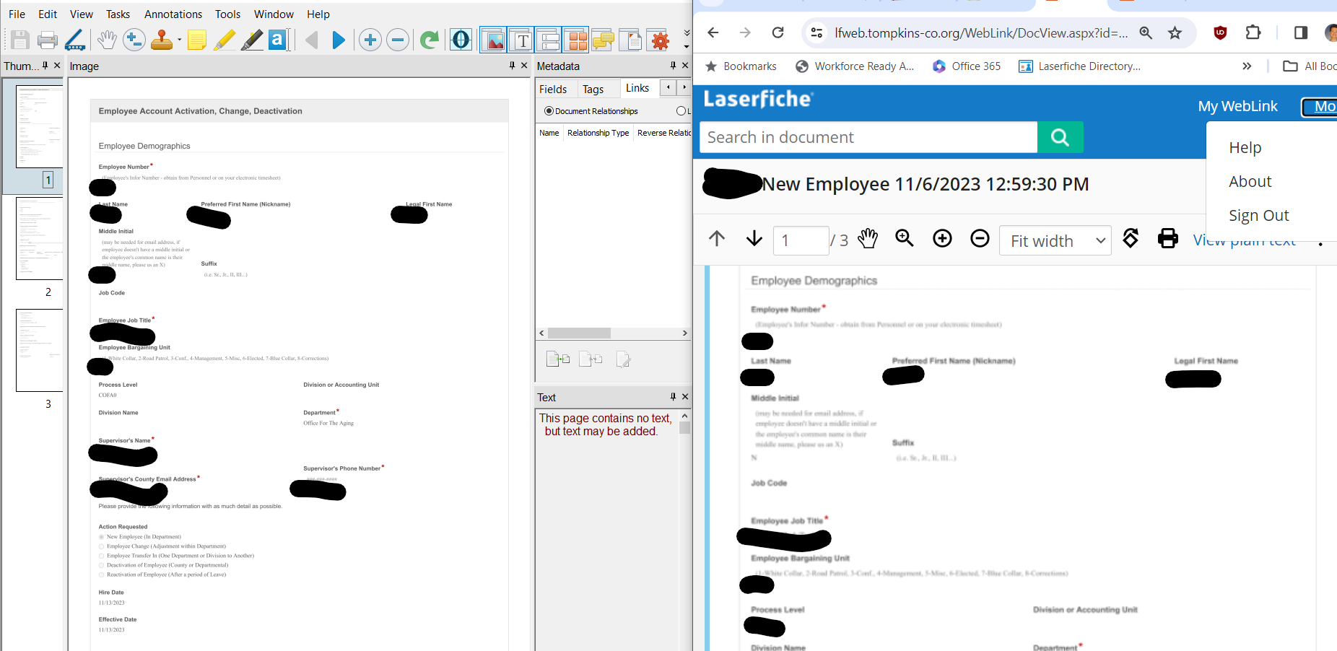Click the Print icon in the Laserfiche client toolbar
The width and height of the screenshot is (1337, 651).
pos(48,40)
